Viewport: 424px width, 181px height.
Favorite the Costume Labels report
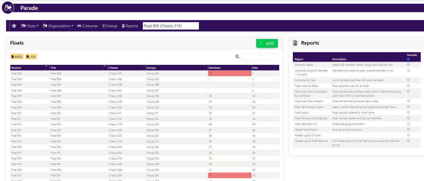408,65
